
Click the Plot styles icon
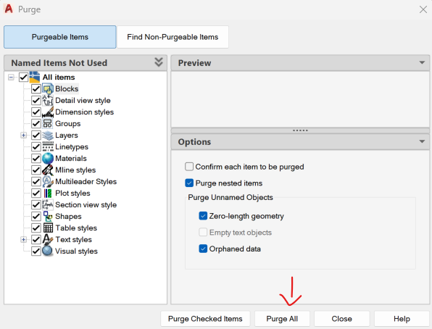[x=48, y=193]
